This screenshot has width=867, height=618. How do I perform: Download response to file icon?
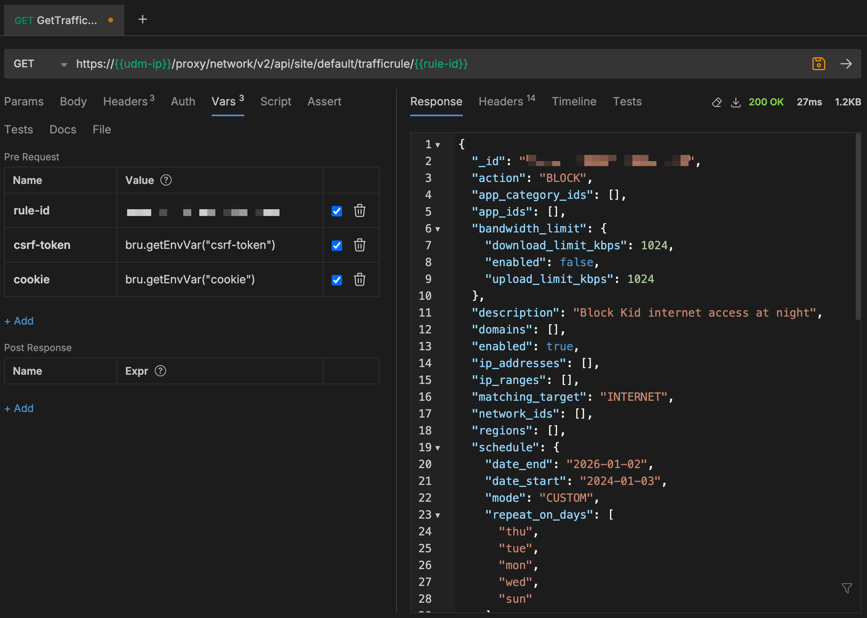(735, 103)
